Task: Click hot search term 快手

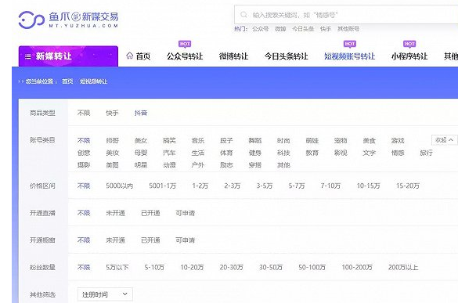Action: (326, 29)
